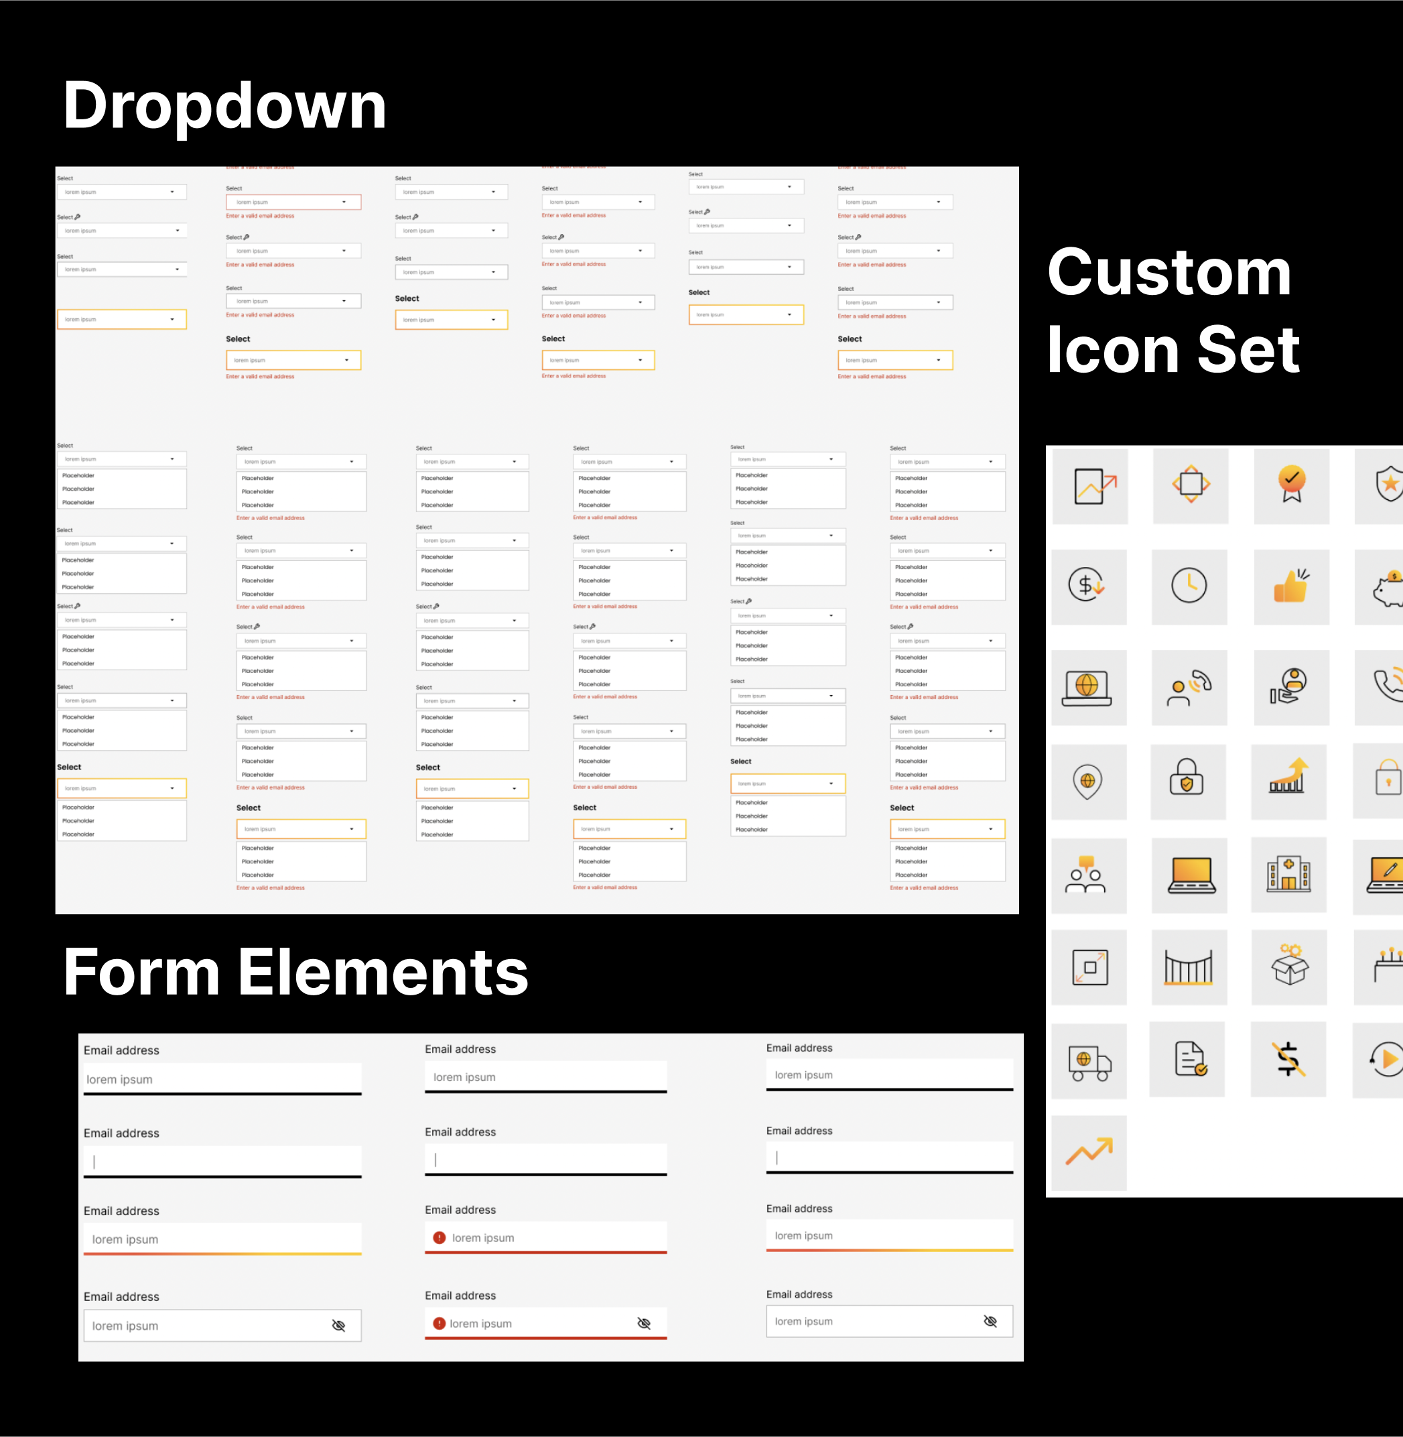Click the first top-left Email address input

222,1079
